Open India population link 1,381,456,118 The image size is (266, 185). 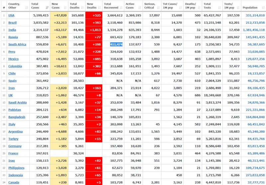[x=254, y=30]
